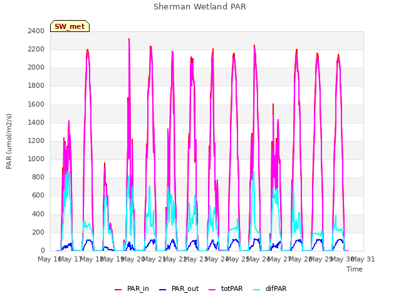
Task: Click the 1000 y-axis tick label
Action: (x=36, y=159)
